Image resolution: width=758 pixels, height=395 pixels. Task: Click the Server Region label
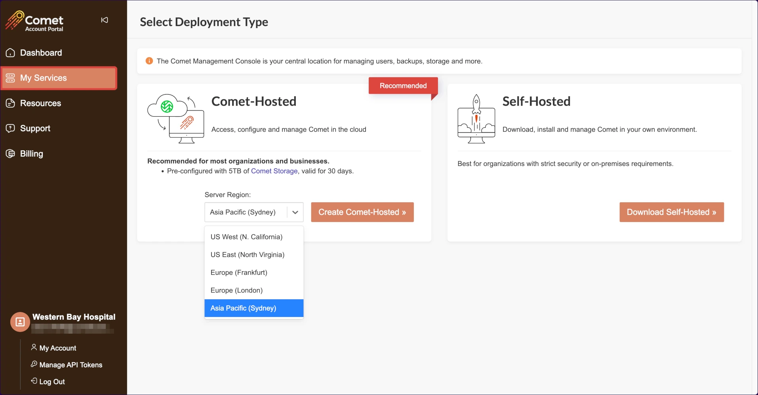point(228,195)
